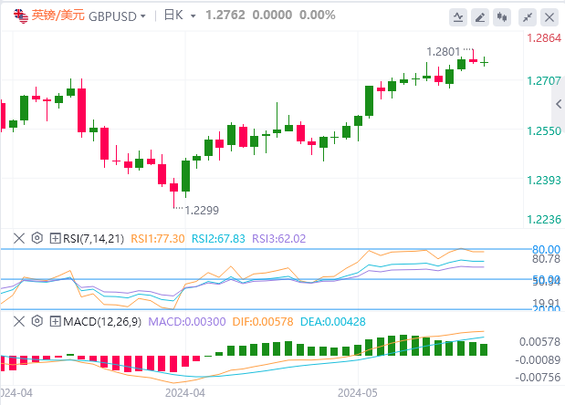Click the 英镑/美元 pair name
The width and height of the screenshot is (565, 405).
[x=58, y=16]
